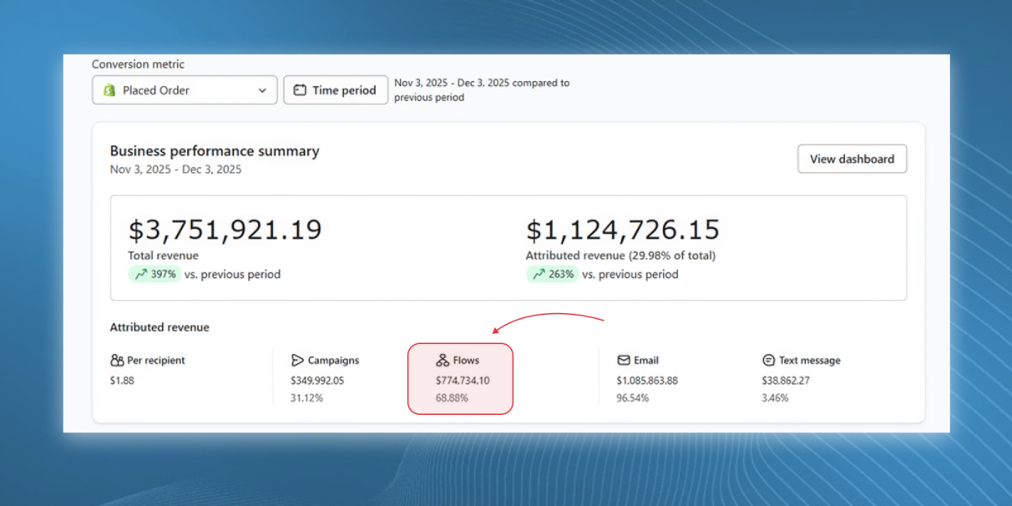Screen dimensions: 1012x506
Task: Select the Attributed revenue (29.98% of total) label
Action: [x=621, y=255]
